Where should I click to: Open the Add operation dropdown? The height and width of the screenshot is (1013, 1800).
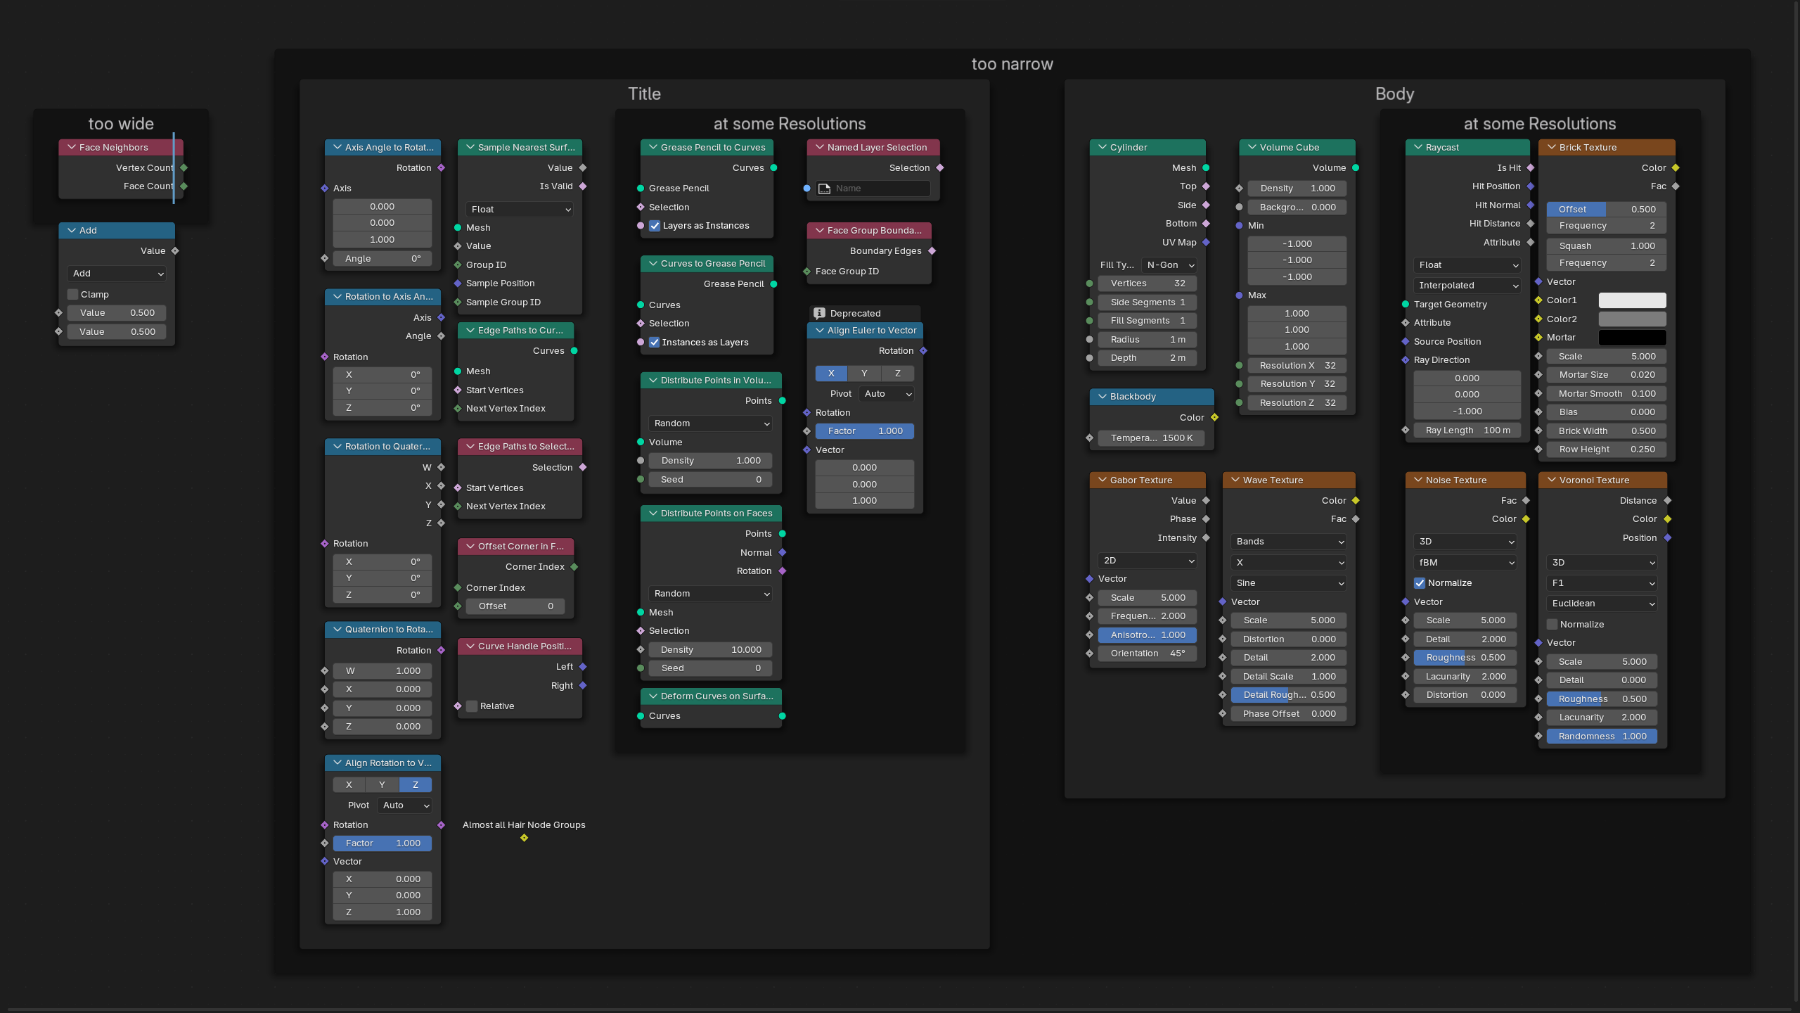(117, 274)
